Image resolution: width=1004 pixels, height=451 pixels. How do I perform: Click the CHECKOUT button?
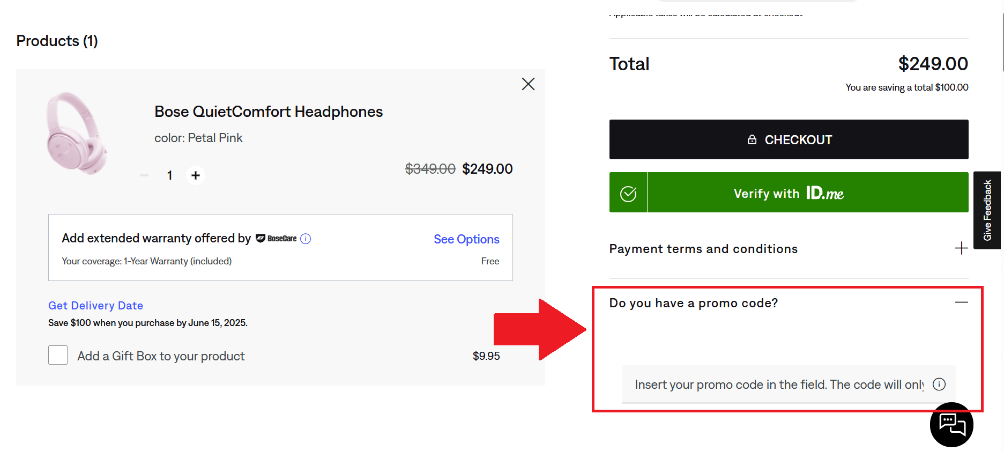tap(789, 139)
